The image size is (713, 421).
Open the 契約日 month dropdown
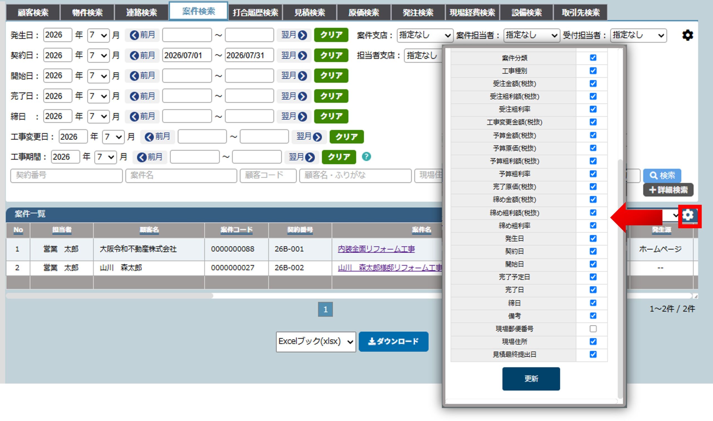[x=98, y=55]
